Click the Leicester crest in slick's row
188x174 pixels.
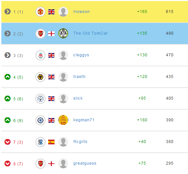click(x=40, y=99)
